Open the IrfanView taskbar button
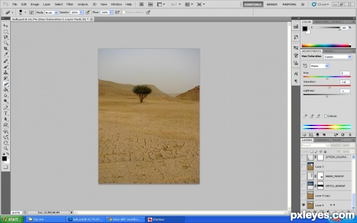 (x=165, y=219)
